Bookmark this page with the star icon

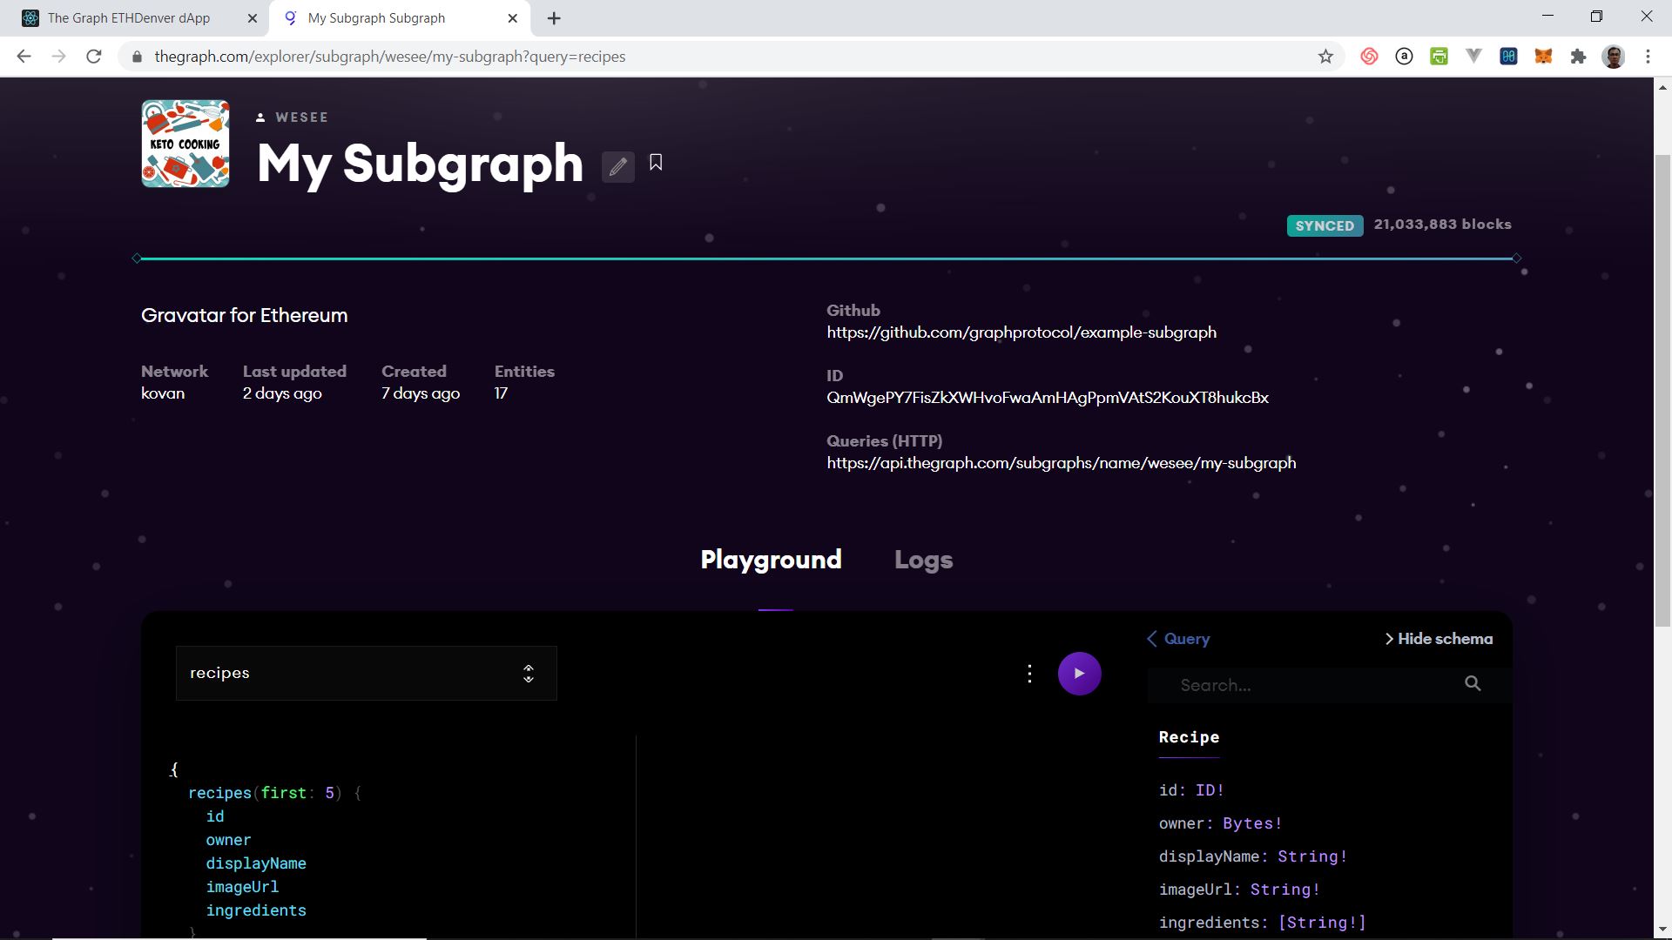pos(1325,57)
